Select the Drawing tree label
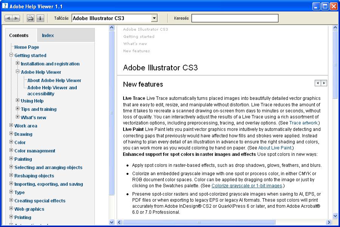 tap(23, 134)
